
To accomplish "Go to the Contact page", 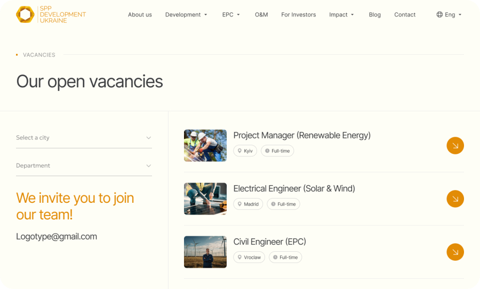I will pyautogui.click(x=405, y=15).
